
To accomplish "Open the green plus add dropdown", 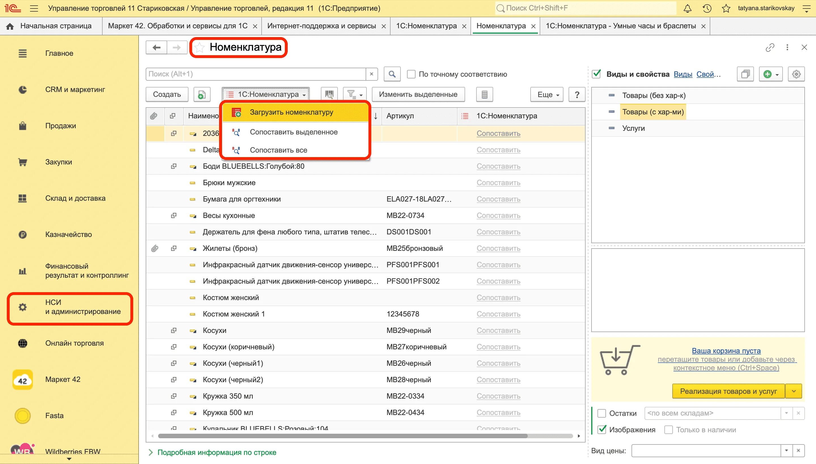I will coord(771,74).
